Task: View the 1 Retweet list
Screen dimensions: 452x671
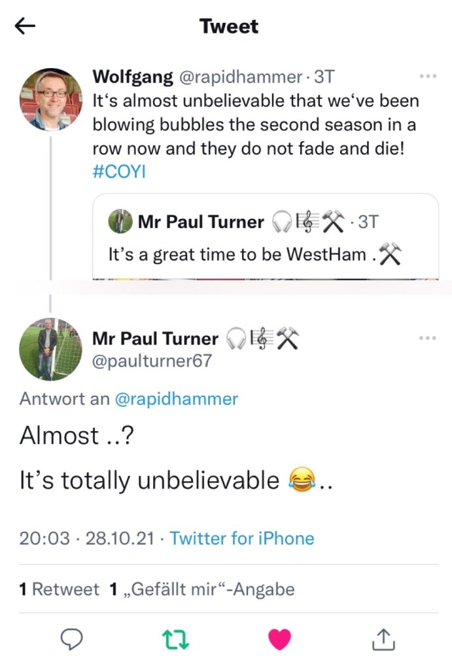Action: (60, 589)
